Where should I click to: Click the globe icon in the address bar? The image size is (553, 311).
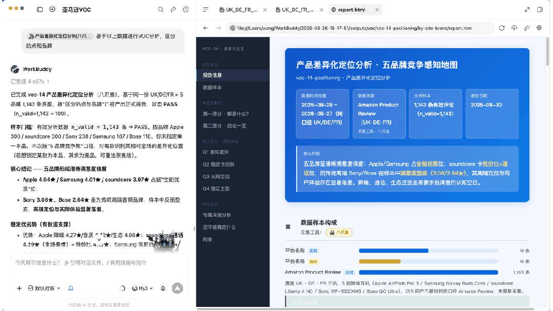232,28
